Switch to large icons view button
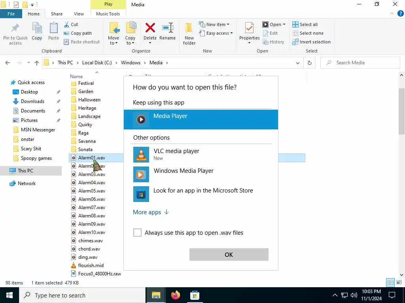The height and width of the screenshot is (303, 405). [x=399, y=282]
